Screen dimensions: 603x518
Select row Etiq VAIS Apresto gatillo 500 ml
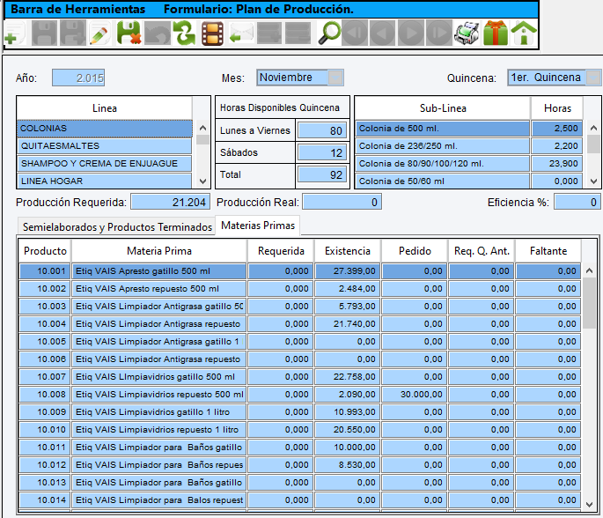(x=300, y=271)
